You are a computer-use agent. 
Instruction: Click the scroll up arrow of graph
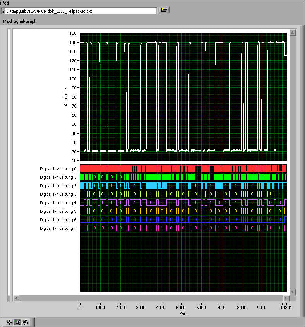click(293, 33)
